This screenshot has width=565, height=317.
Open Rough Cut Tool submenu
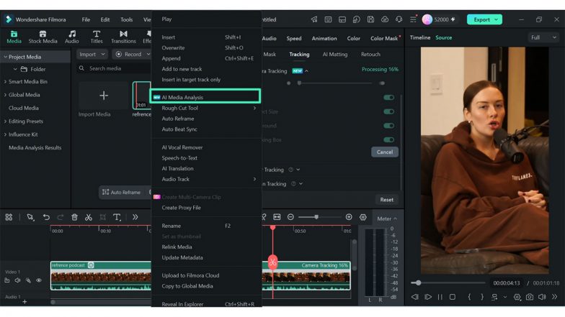(206, 108)
